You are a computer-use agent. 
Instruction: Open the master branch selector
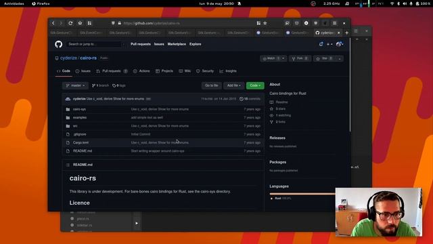pyautogui.click(x=75, y=86)
